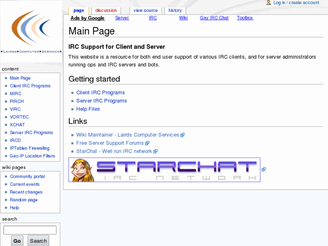This screenshot has height=246, width=328.
Task: Open the Gay IRC Chat ad link
Action: 214,18
